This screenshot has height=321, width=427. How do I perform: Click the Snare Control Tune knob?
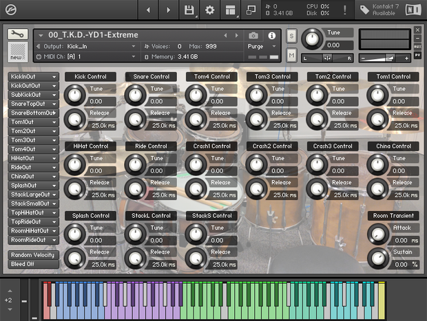[x=136, y=95]
